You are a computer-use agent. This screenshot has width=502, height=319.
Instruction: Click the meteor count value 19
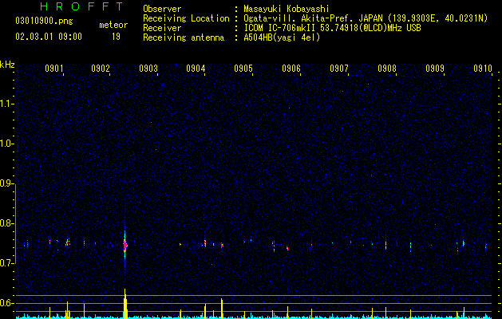pos(116,37)
